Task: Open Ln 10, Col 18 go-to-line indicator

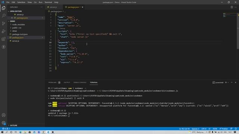Action: pos(184,129)
